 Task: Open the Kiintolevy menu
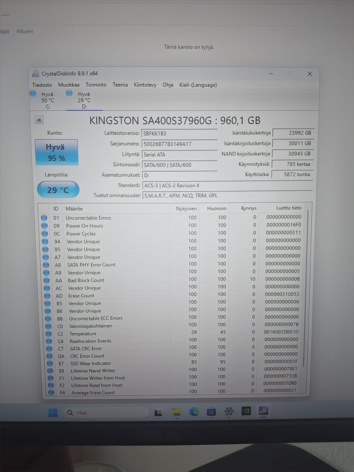pos(145,85)
